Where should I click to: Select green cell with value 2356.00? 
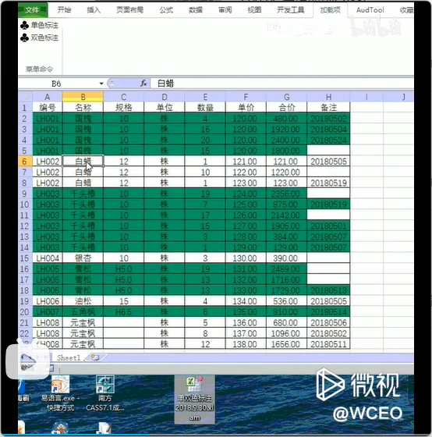pos(286,194)
